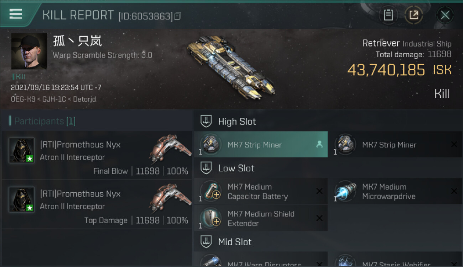Screen dimensions: 463x267
Task: Open the clipboard report icon
Action: click(388, 15)
